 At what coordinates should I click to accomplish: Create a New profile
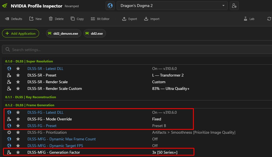click(35, 19)
